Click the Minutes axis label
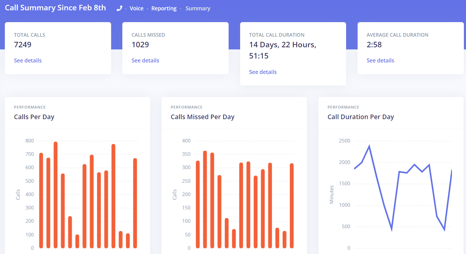The height and width of the screenshot is (254, 466). pyautogui.click(x=332, y=194)
